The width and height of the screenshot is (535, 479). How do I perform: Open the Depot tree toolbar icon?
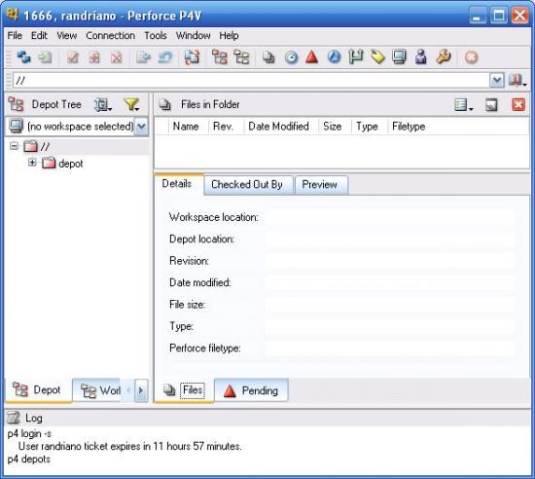click(x=219, y=57)
